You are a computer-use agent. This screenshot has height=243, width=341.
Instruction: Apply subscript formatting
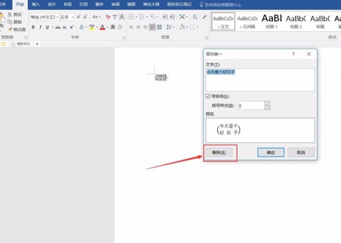coord(65,27)
